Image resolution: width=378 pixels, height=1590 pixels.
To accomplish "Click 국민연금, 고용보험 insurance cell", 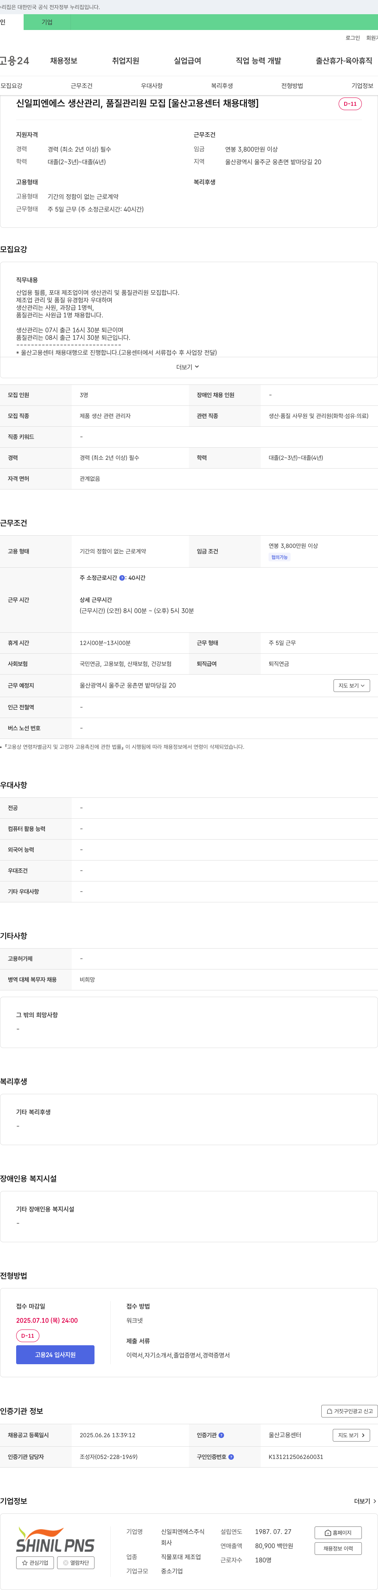I will pos(126,664).
